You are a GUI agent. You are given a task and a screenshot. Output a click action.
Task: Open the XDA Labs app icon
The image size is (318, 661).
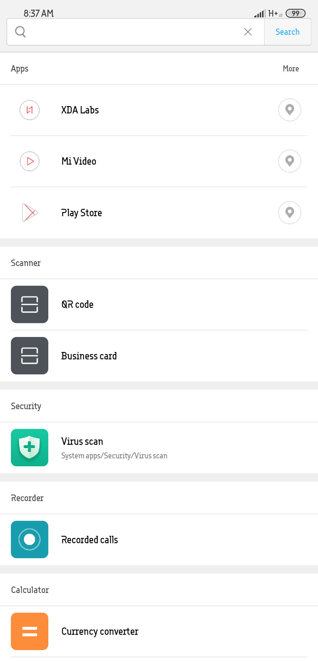(29, 110)
